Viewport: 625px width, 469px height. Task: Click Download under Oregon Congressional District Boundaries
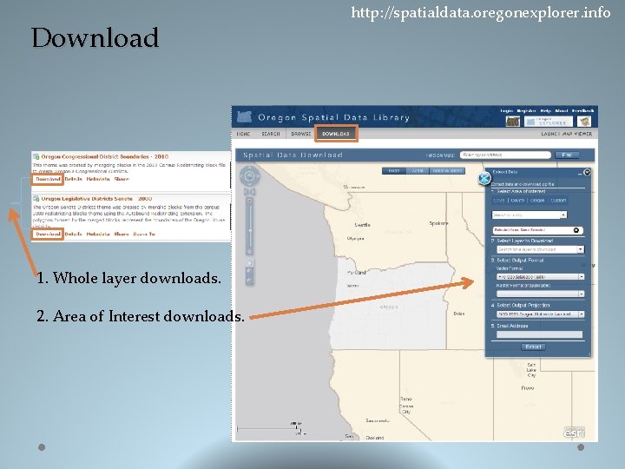[48, 179]
